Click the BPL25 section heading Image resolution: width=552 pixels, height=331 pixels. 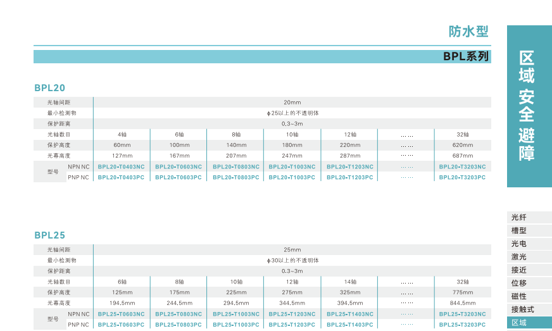click(50, 235)
